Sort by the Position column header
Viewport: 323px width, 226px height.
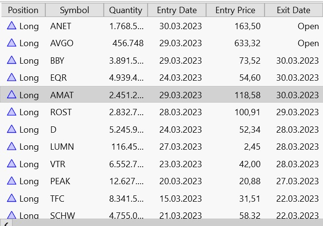click(x=23, y=10)
